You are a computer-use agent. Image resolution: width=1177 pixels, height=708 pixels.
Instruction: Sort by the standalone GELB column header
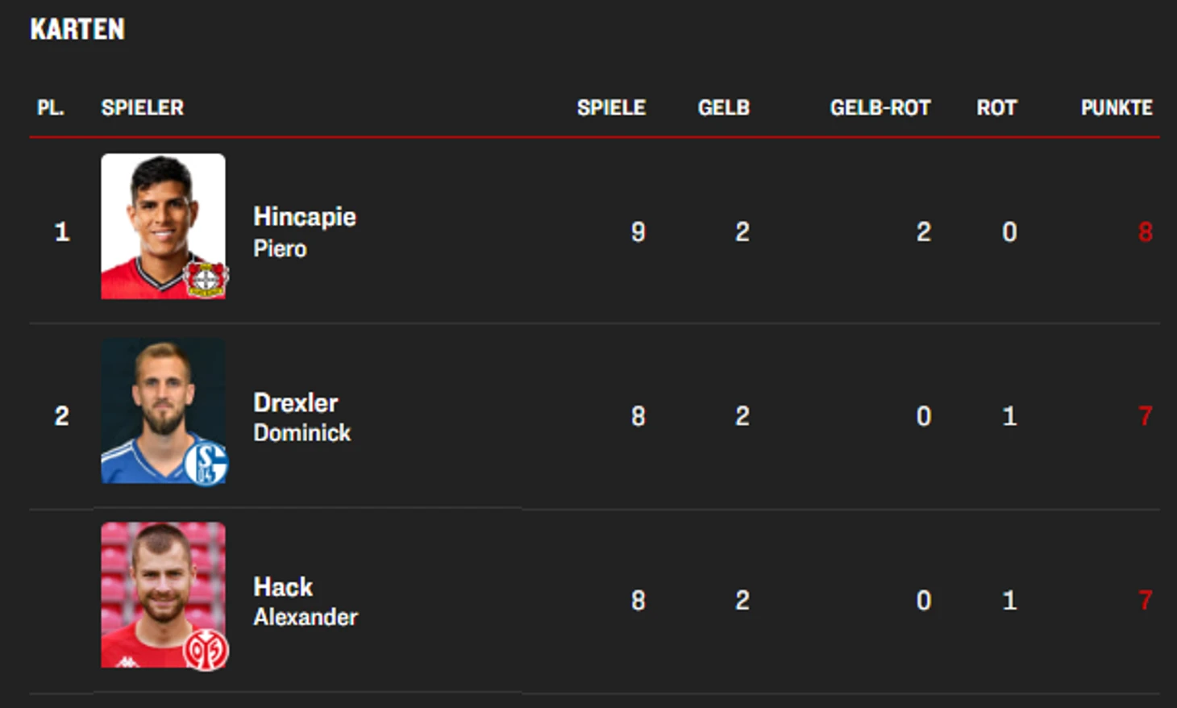[723, 108]
